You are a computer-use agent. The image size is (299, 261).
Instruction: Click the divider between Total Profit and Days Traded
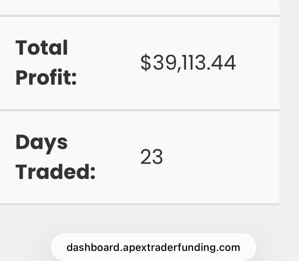click(x=139, y=110)
